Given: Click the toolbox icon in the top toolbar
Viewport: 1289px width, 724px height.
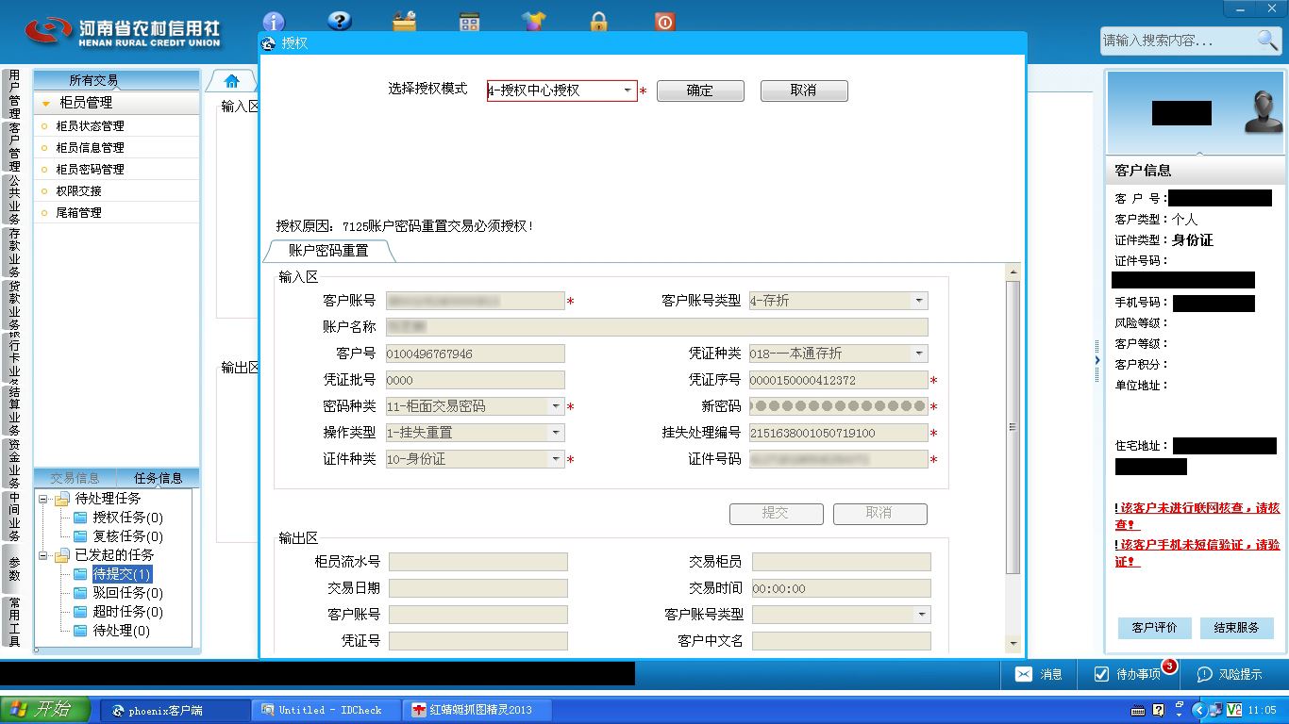Looking at the screenshot, I should tap(404, 22).
